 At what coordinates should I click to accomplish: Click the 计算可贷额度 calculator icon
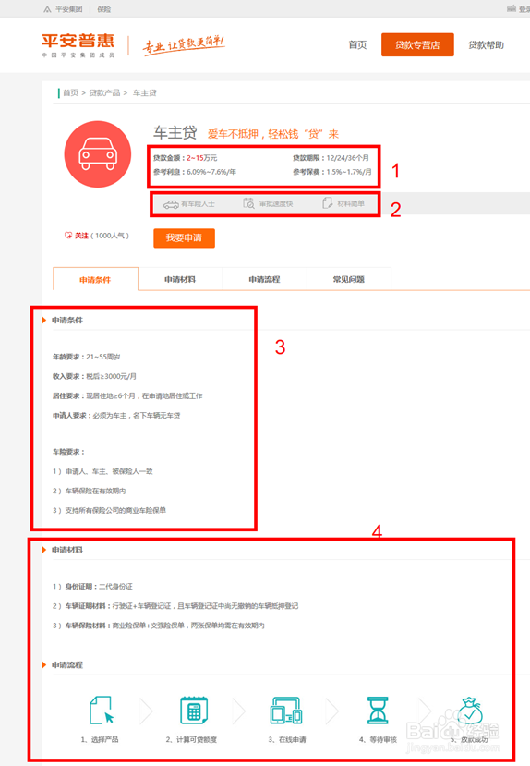(x=194, y=711)
